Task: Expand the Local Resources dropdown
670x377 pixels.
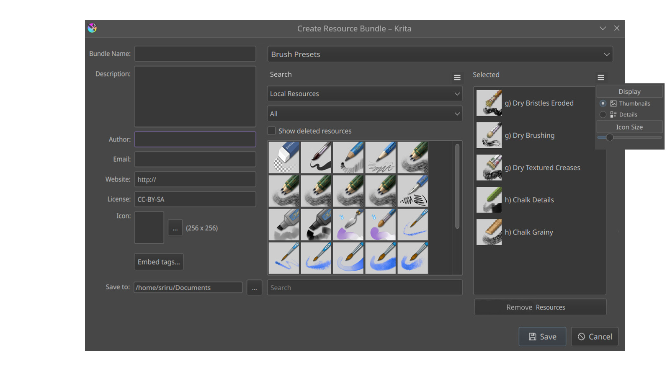Action: point(364,94)
